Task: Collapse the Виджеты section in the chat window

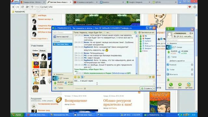Action: click(54, 74)
